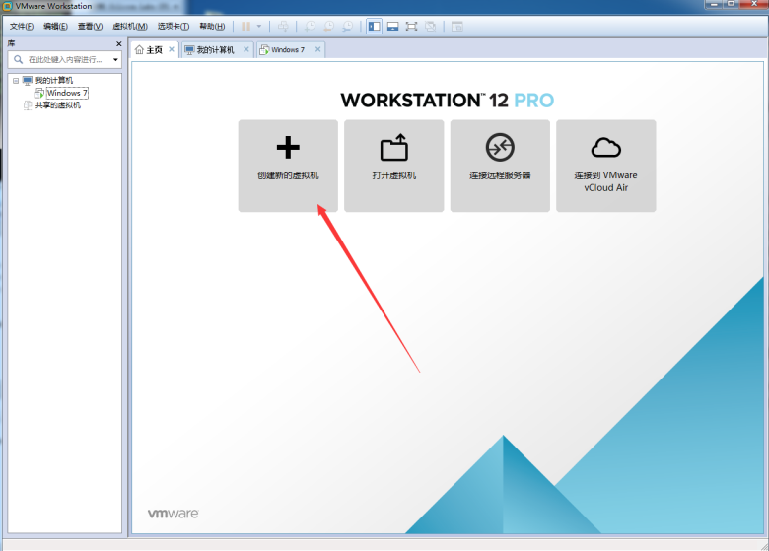Open the 选项卡(T) menu
This screenshot has height=551, width=769.
(174, 27)
